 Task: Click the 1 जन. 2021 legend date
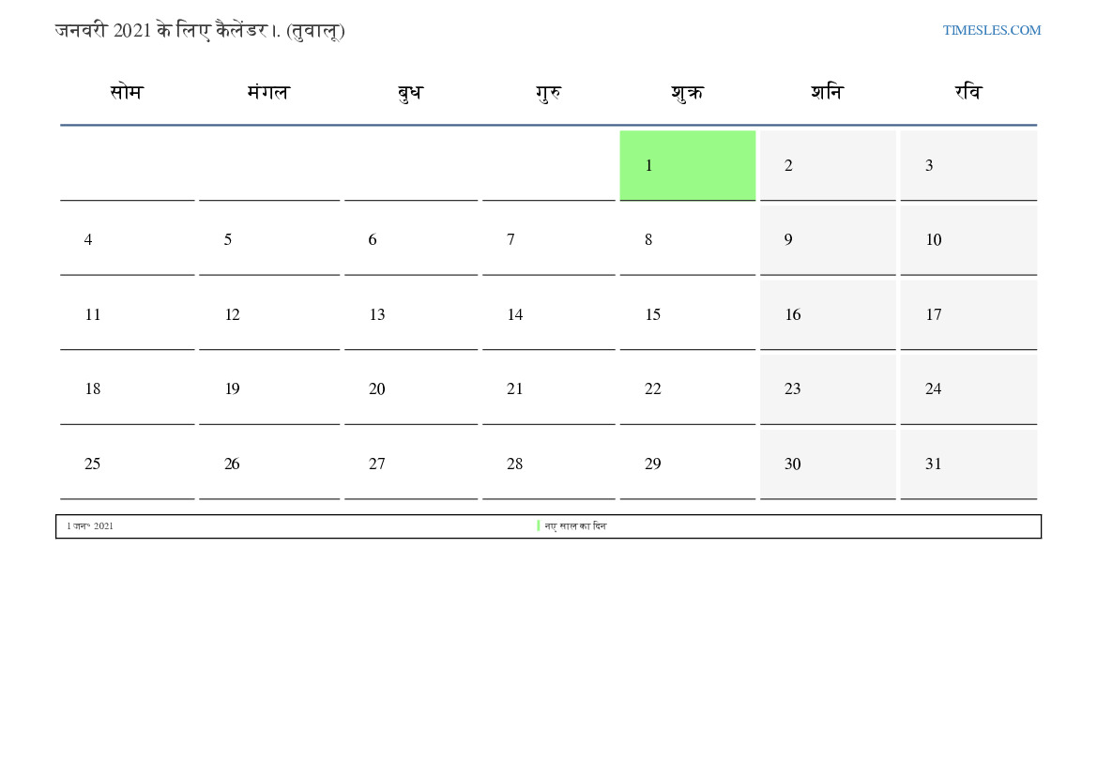[90, 526]
